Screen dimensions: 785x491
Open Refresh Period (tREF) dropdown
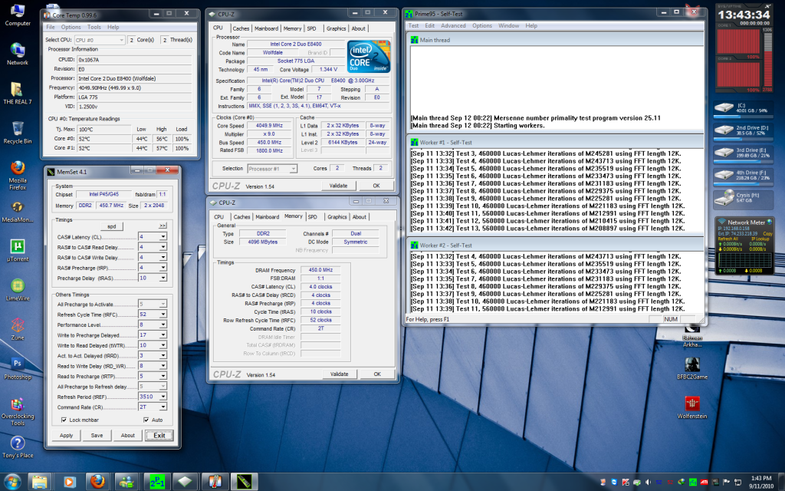[153, 397]
